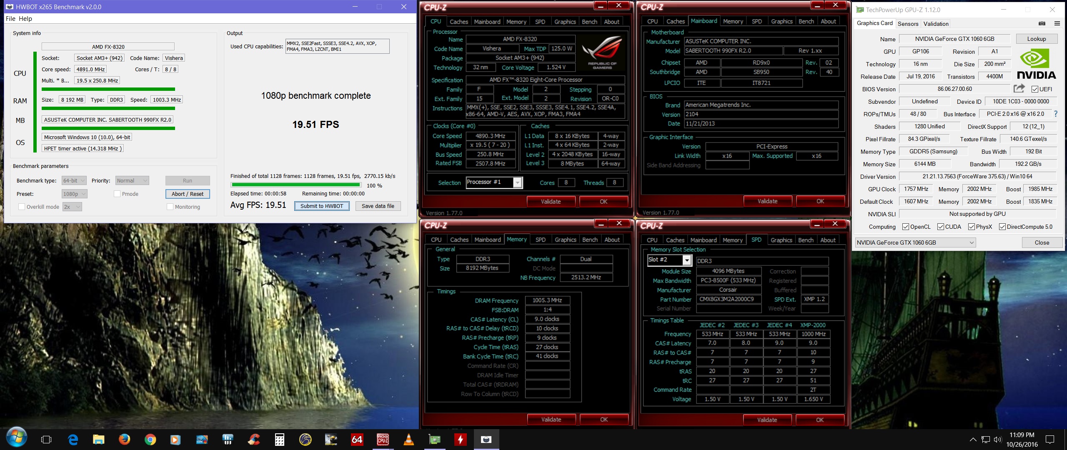Launch Google Chrome from the taskbar

150,440
